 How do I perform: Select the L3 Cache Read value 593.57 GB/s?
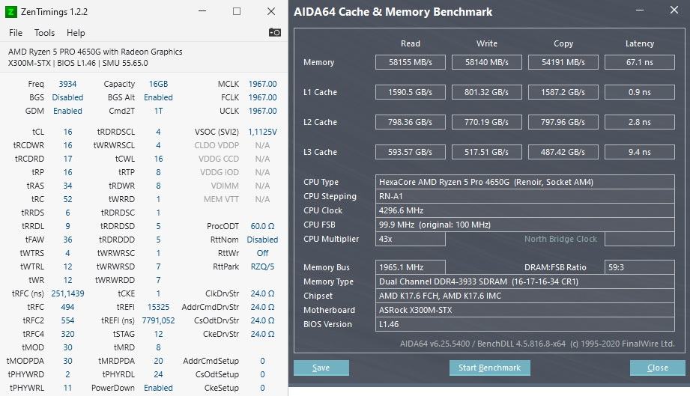coord(410,152)
